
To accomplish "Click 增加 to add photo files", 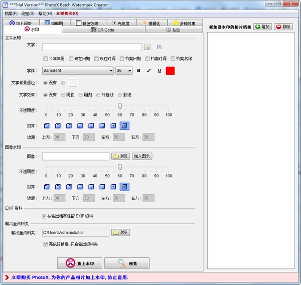I will coord(262,27).
